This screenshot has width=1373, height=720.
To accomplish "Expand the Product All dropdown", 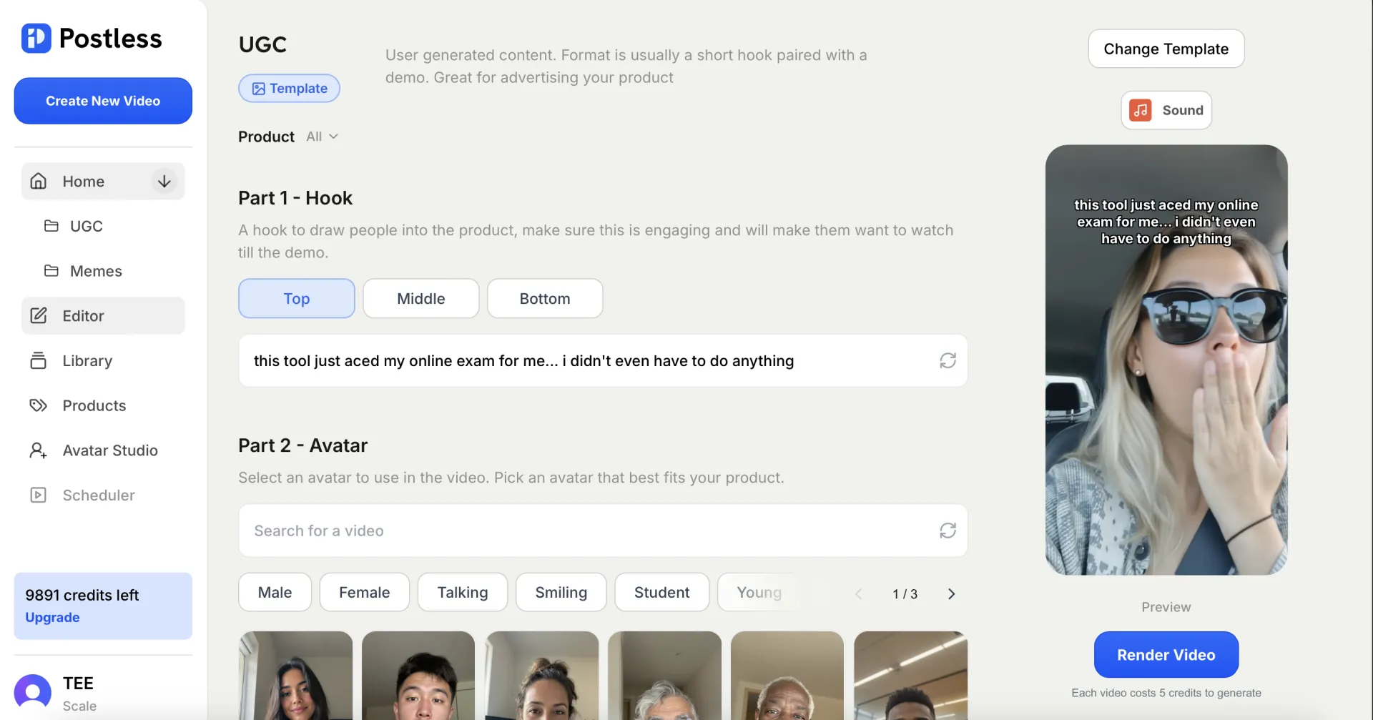I will [x=323, y=137].
